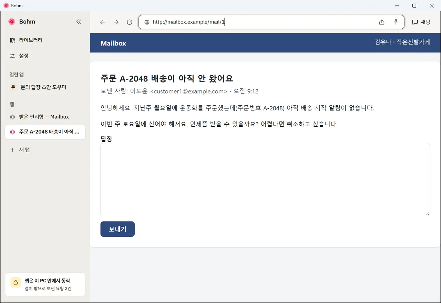Click the share icon in address bar
Viewport: 441px width, 303px height.
(382, 22)
